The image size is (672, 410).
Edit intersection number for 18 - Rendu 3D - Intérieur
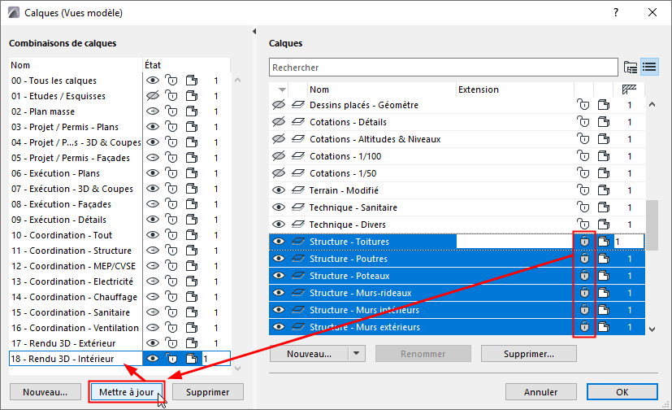tap(216, 359)
